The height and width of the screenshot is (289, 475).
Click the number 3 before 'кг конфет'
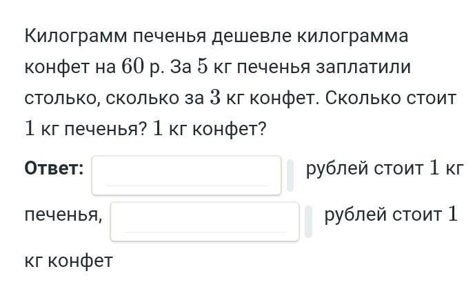point(215,98)
